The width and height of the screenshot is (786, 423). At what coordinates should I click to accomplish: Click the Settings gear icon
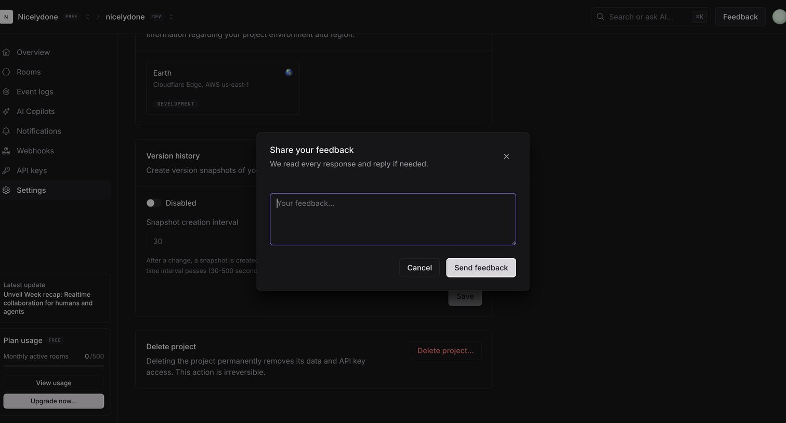(x=6, y=190)
